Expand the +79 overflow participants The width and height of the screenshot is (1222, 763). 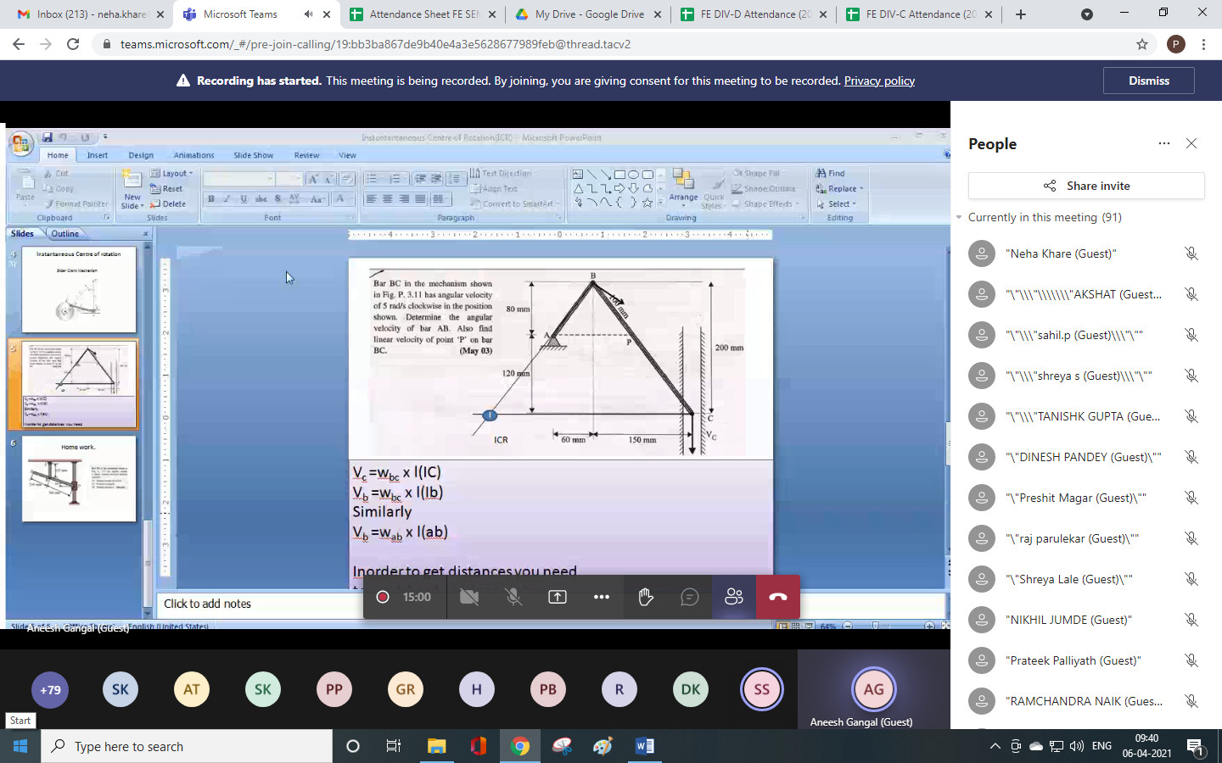pyautogui.click(x=50, y=690)
